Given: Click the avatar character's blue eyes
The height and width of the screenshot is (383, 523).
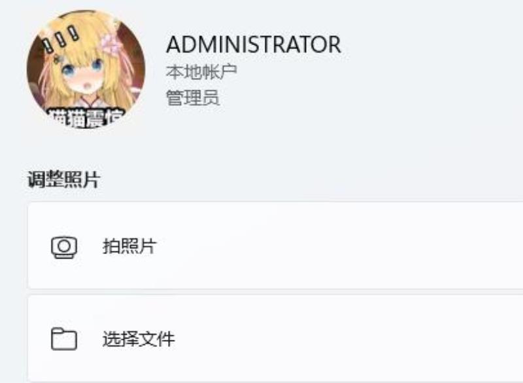Looking at the screenshot, I should [82, 67].
